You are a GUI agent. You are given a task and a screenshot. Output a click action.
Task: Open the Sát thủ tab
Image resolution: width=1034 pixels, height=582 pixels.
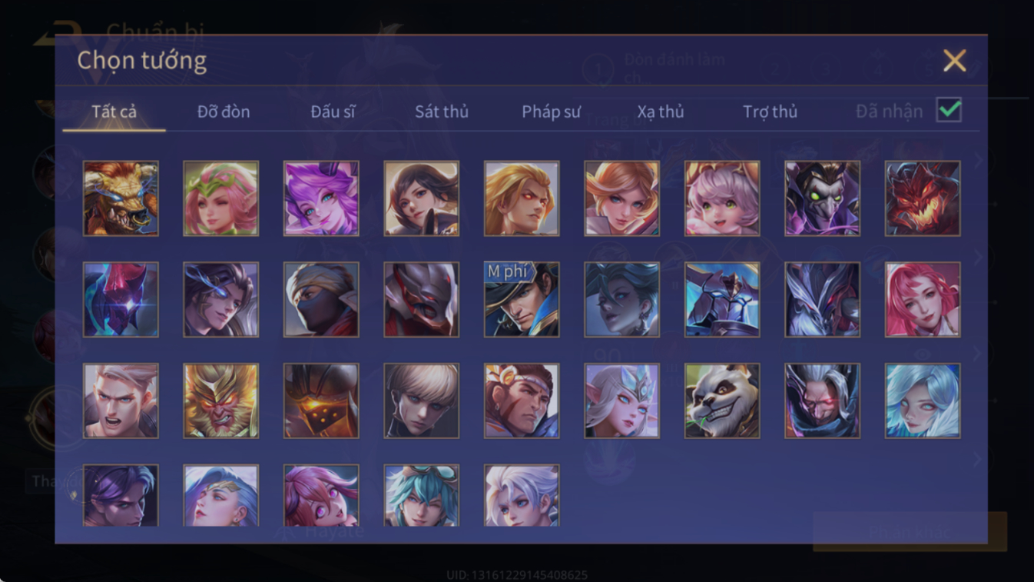pos(442,111)
